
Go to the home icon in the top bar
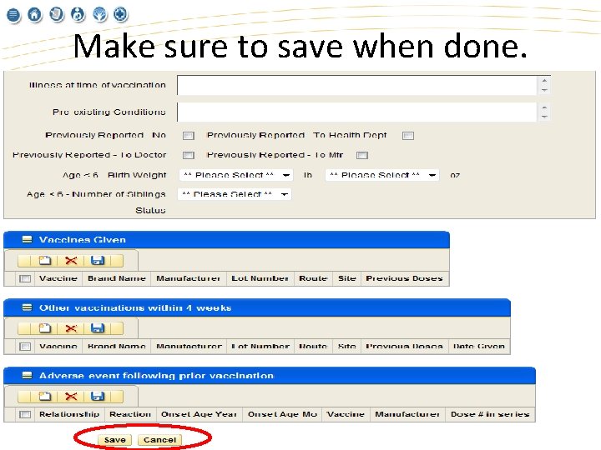[34, 14]
